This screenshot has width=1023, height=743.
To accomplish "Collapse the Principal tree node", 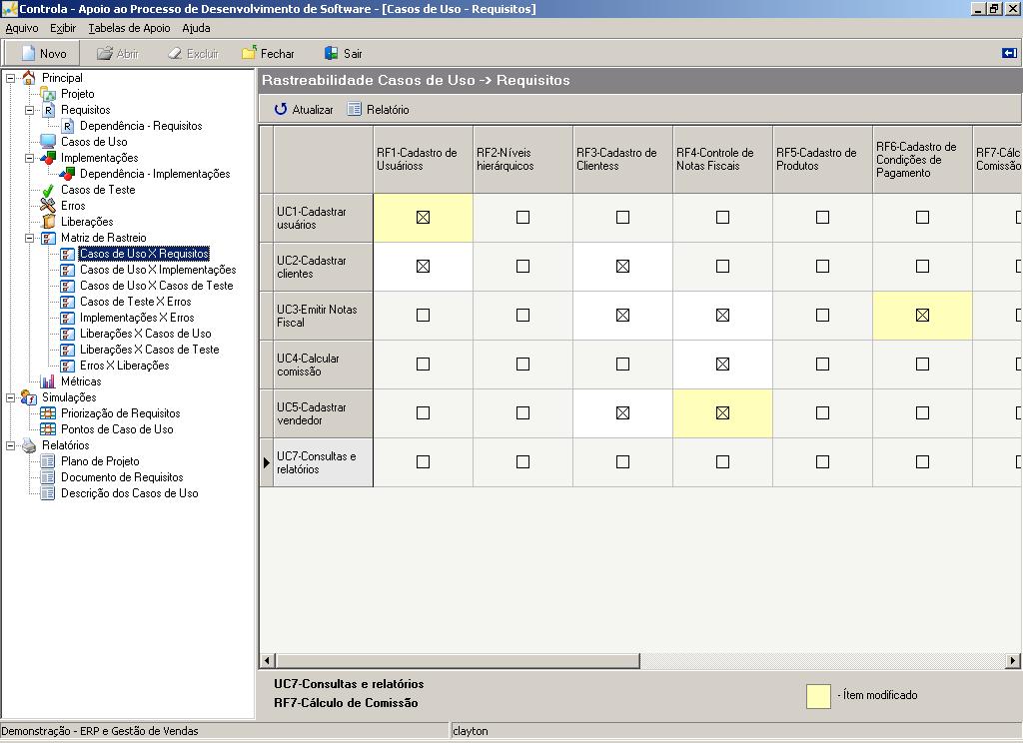I will coord(10,77).
